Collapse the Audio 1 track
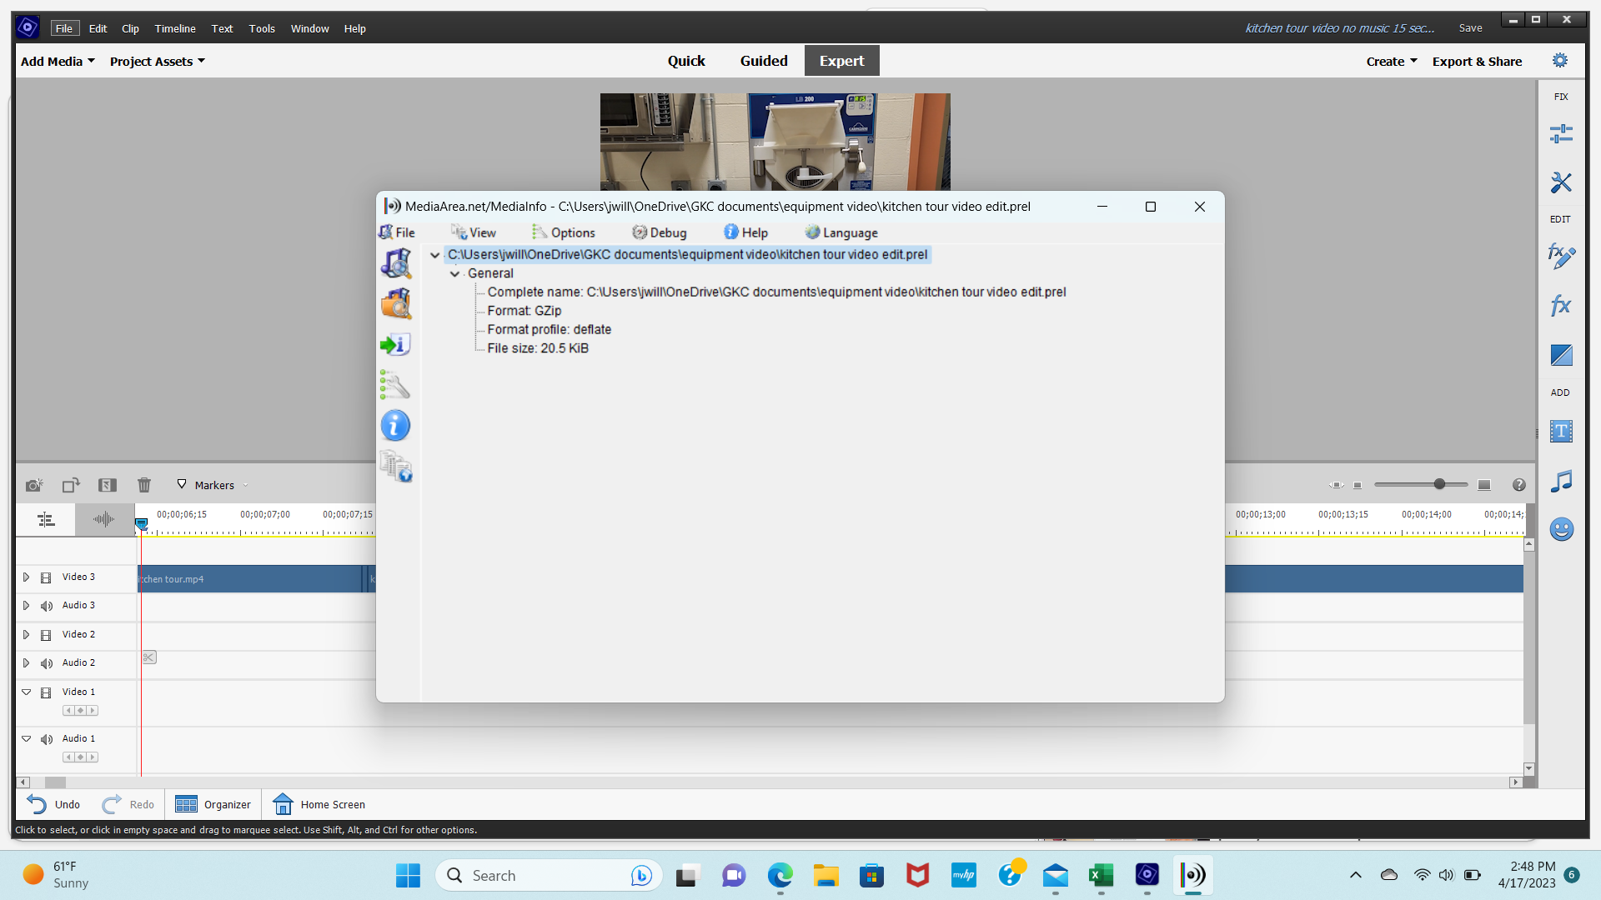The height and width of the screenshot is (900, 1601). (26, 738)
